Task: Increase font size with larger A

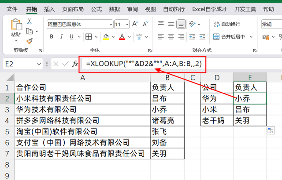Action: pyautogui.click(x=135, y=24)
